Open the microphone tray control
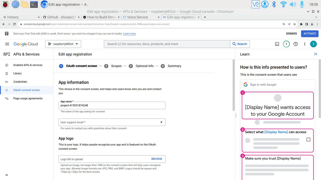The height and width of the screenshot is (180, 321). [x=302, y=4]
